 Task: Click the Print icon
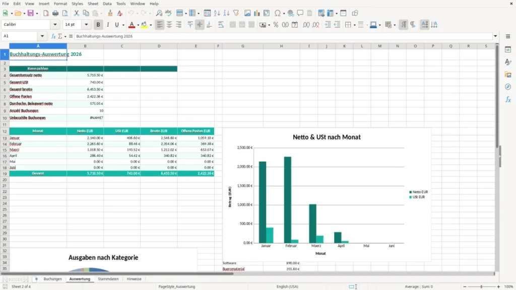click(55, 13)
